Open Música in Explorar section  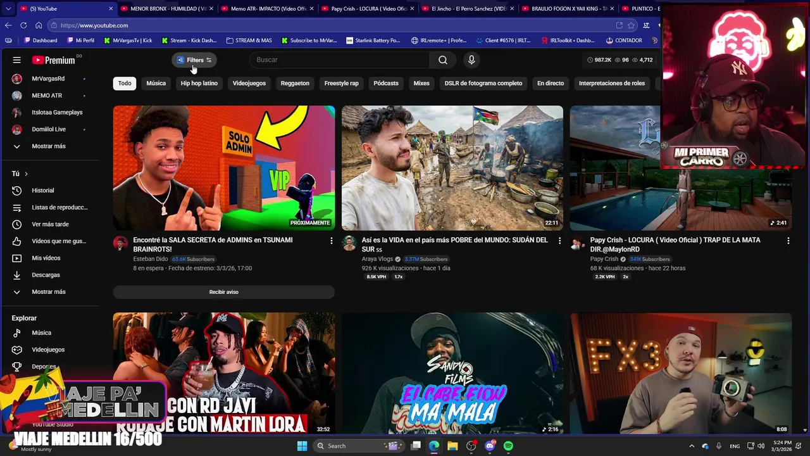pyautogui.click(x=49, y=332)
